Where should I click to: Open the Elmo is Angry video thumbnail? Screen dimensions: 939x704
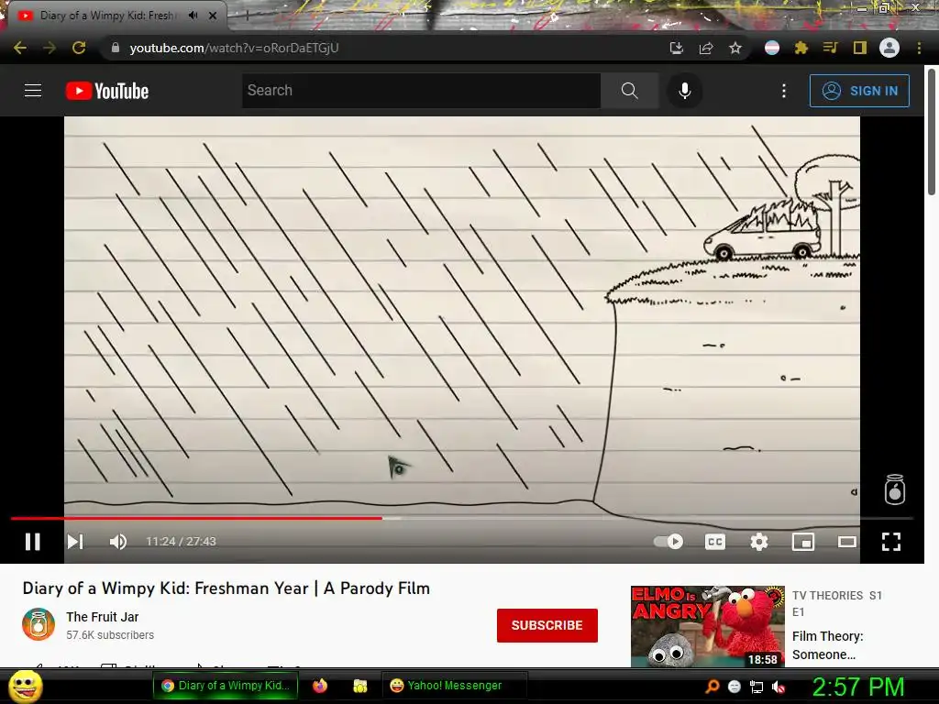point(707,626)
